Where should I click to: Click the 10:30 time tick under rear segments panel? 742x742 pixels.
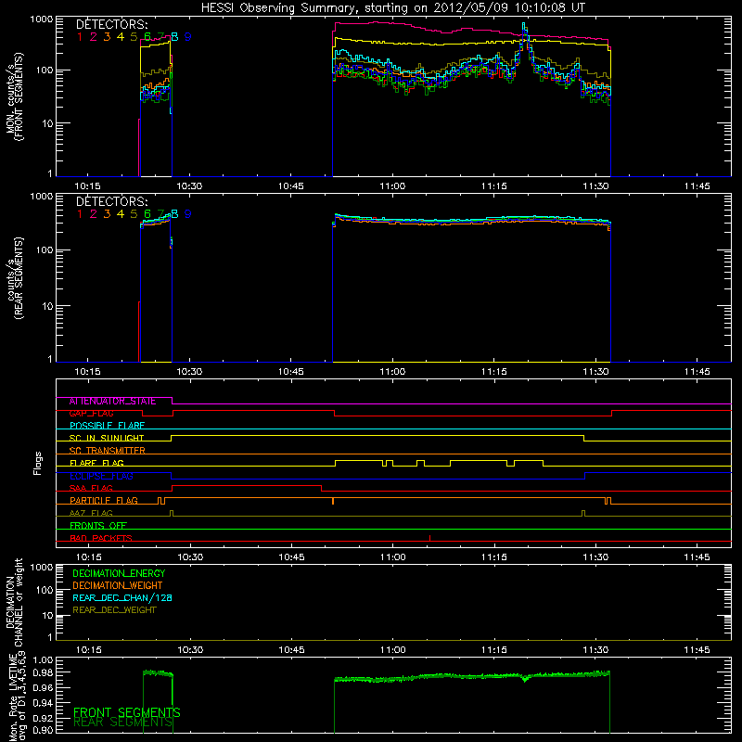(x=189, y=372)
